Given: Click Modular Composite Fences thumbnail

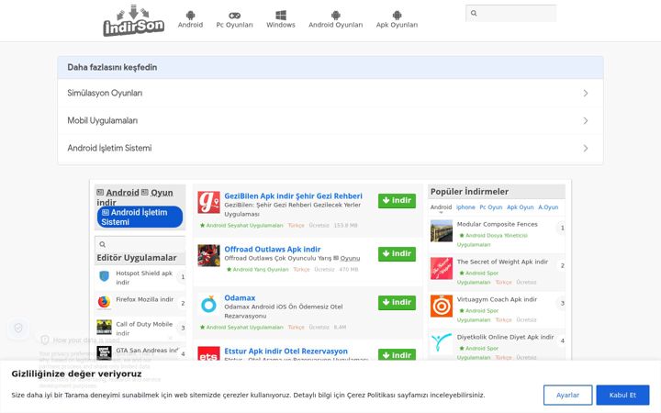Looking at the screenshot, I should (442, 231).
